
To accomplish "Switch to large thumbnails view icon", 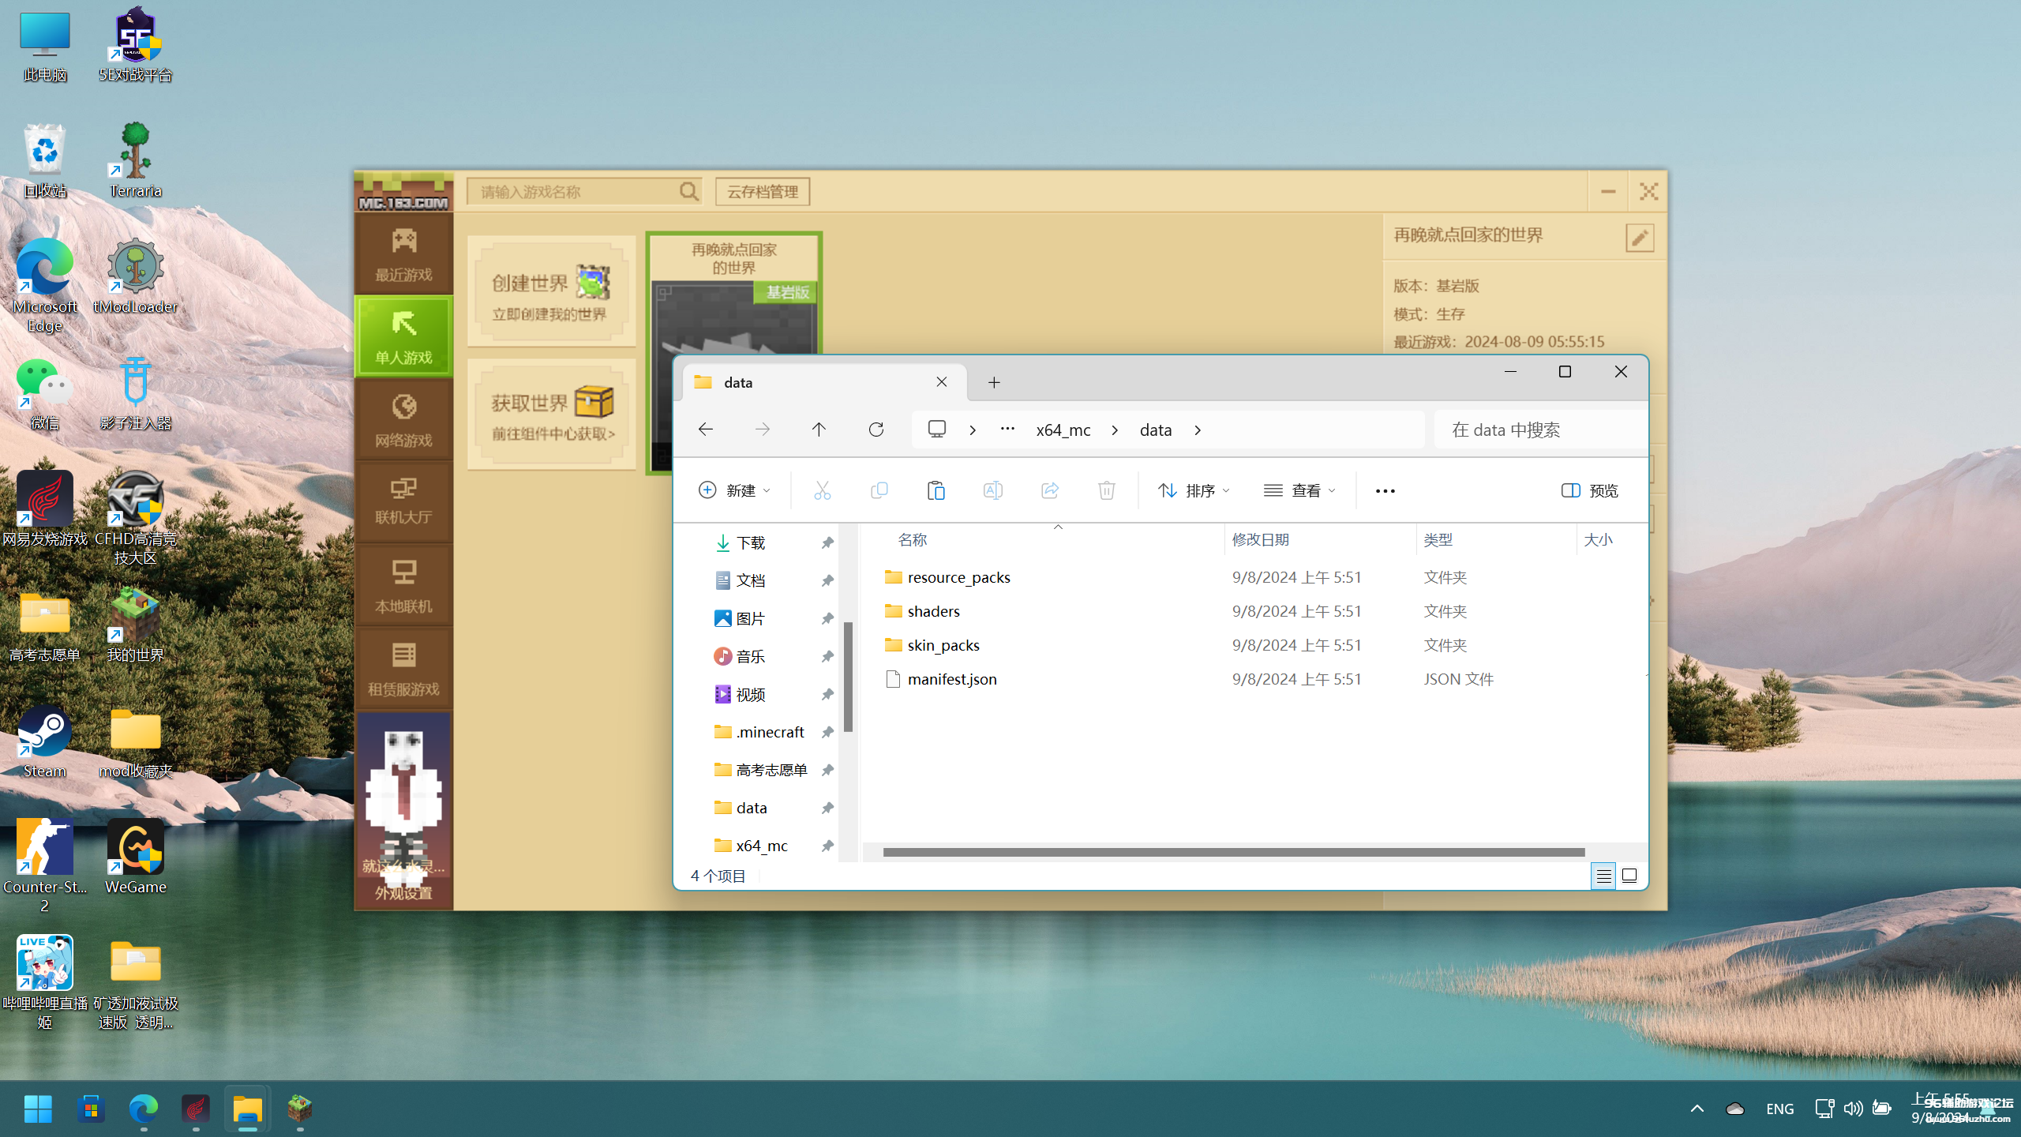I will (x=1629, y=876).
